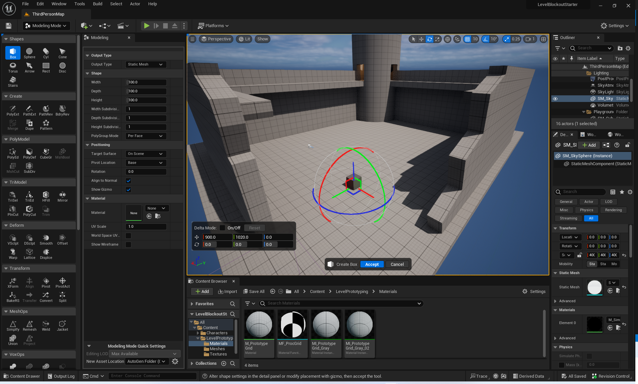Enable the Show Wireframe checkbox

point(128,245)
